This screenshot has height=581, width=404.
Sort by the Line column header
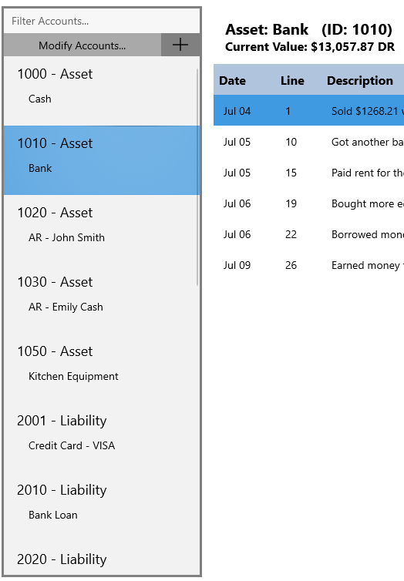(292, 80)
